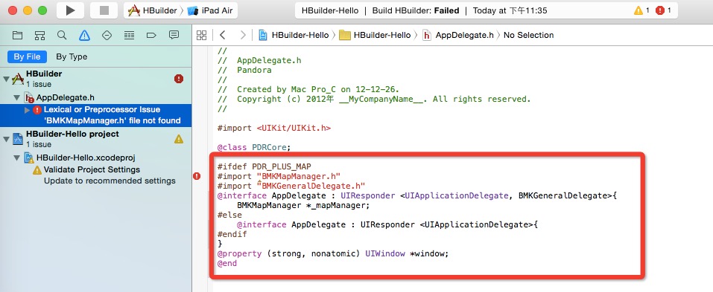Select HBuilder scheme in toolbar
Viewport: 713px width, 292px height.
tap(153, 10)
